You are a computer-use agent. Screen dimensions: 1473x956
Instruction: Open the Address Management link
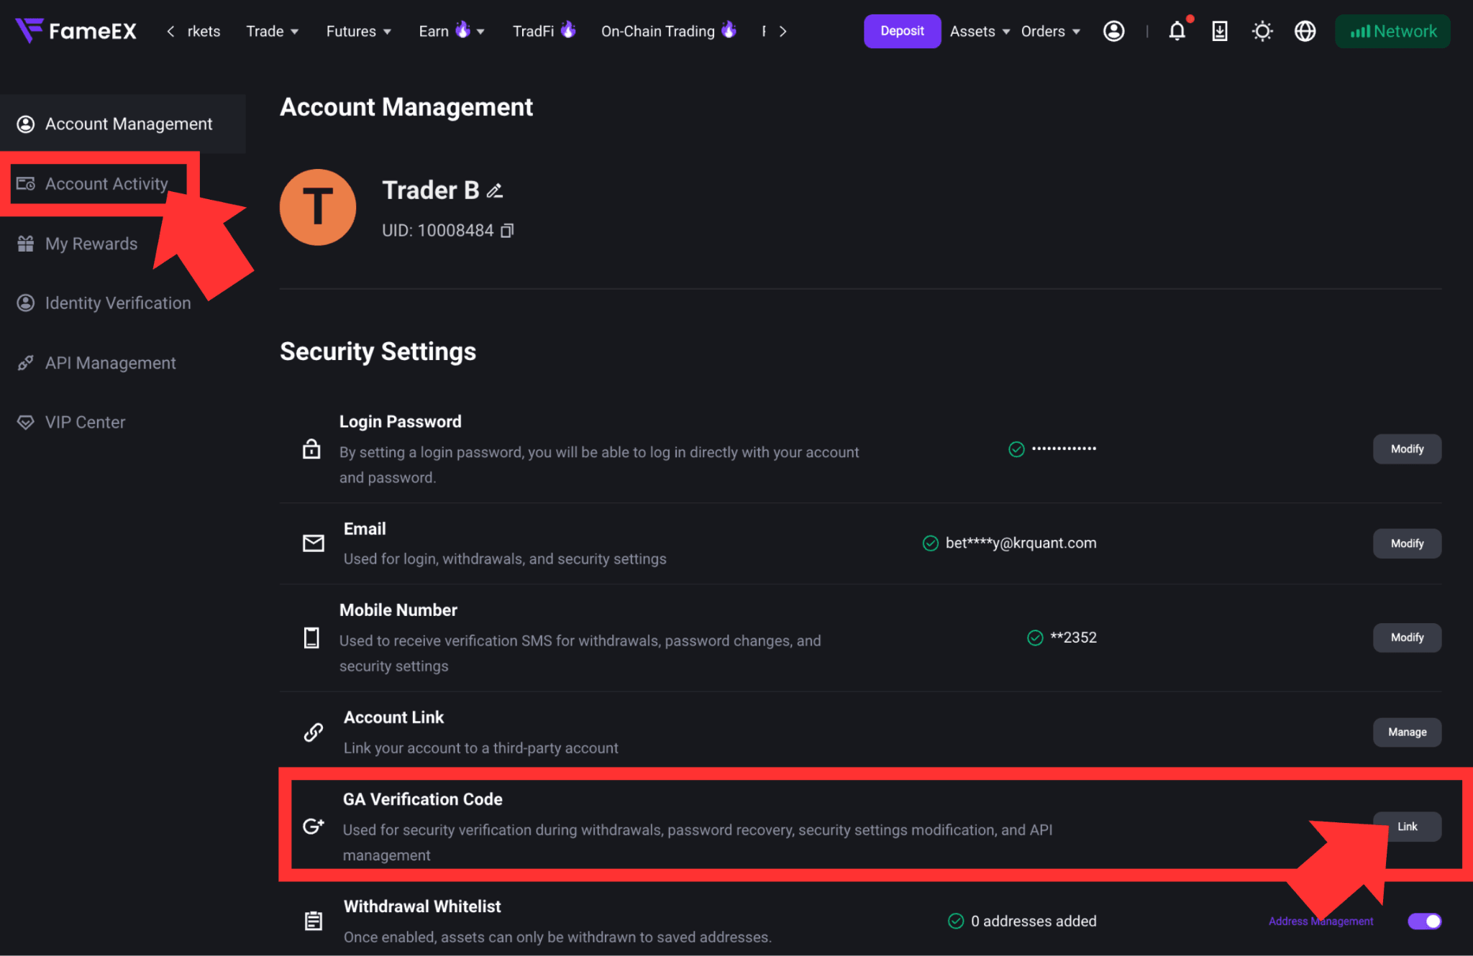1321,921
